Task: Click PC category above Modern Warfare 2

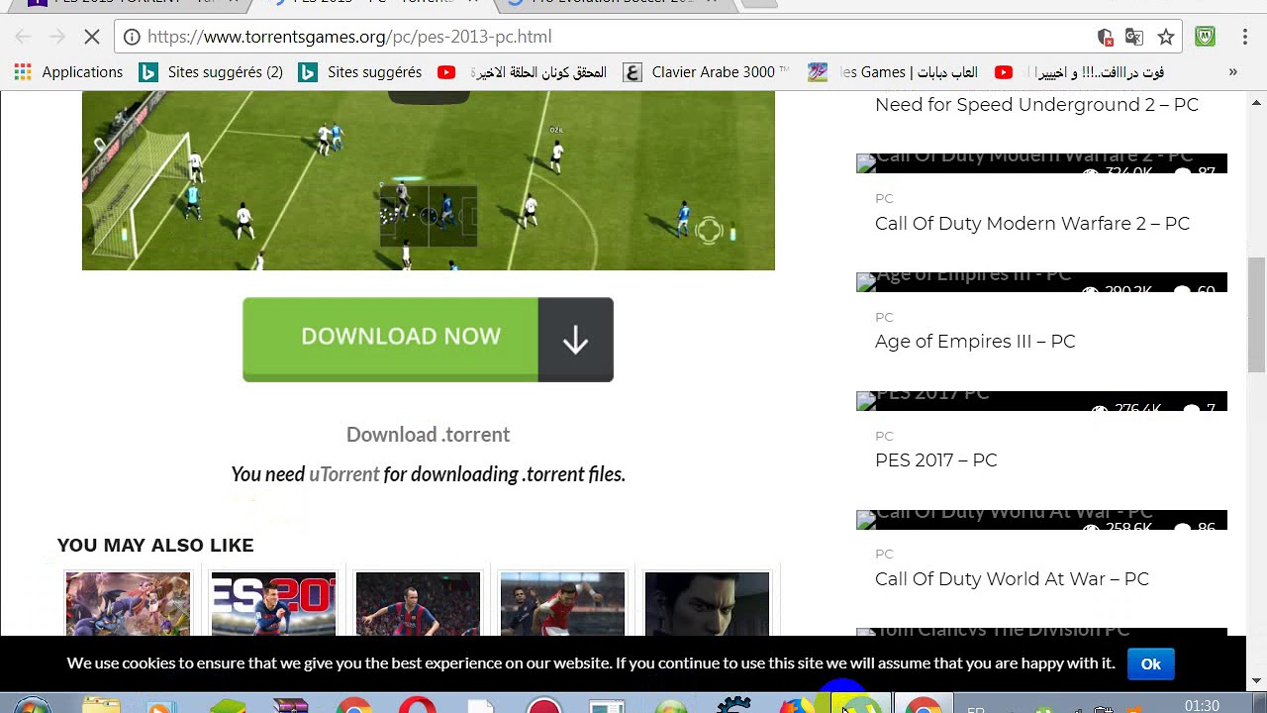Action: coord(884,199)
